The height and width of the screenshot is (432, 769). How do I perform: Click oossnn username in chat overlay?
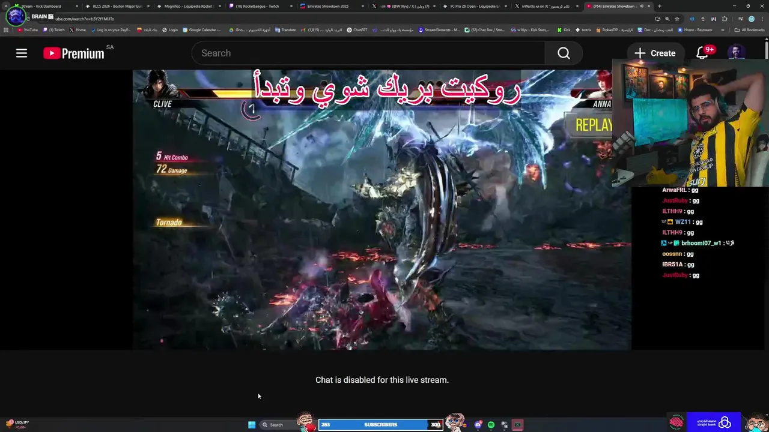672,254
